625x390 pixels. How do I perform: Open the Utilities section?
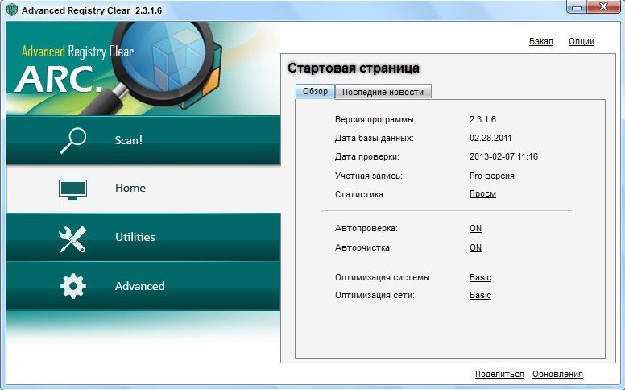point(143,237)
